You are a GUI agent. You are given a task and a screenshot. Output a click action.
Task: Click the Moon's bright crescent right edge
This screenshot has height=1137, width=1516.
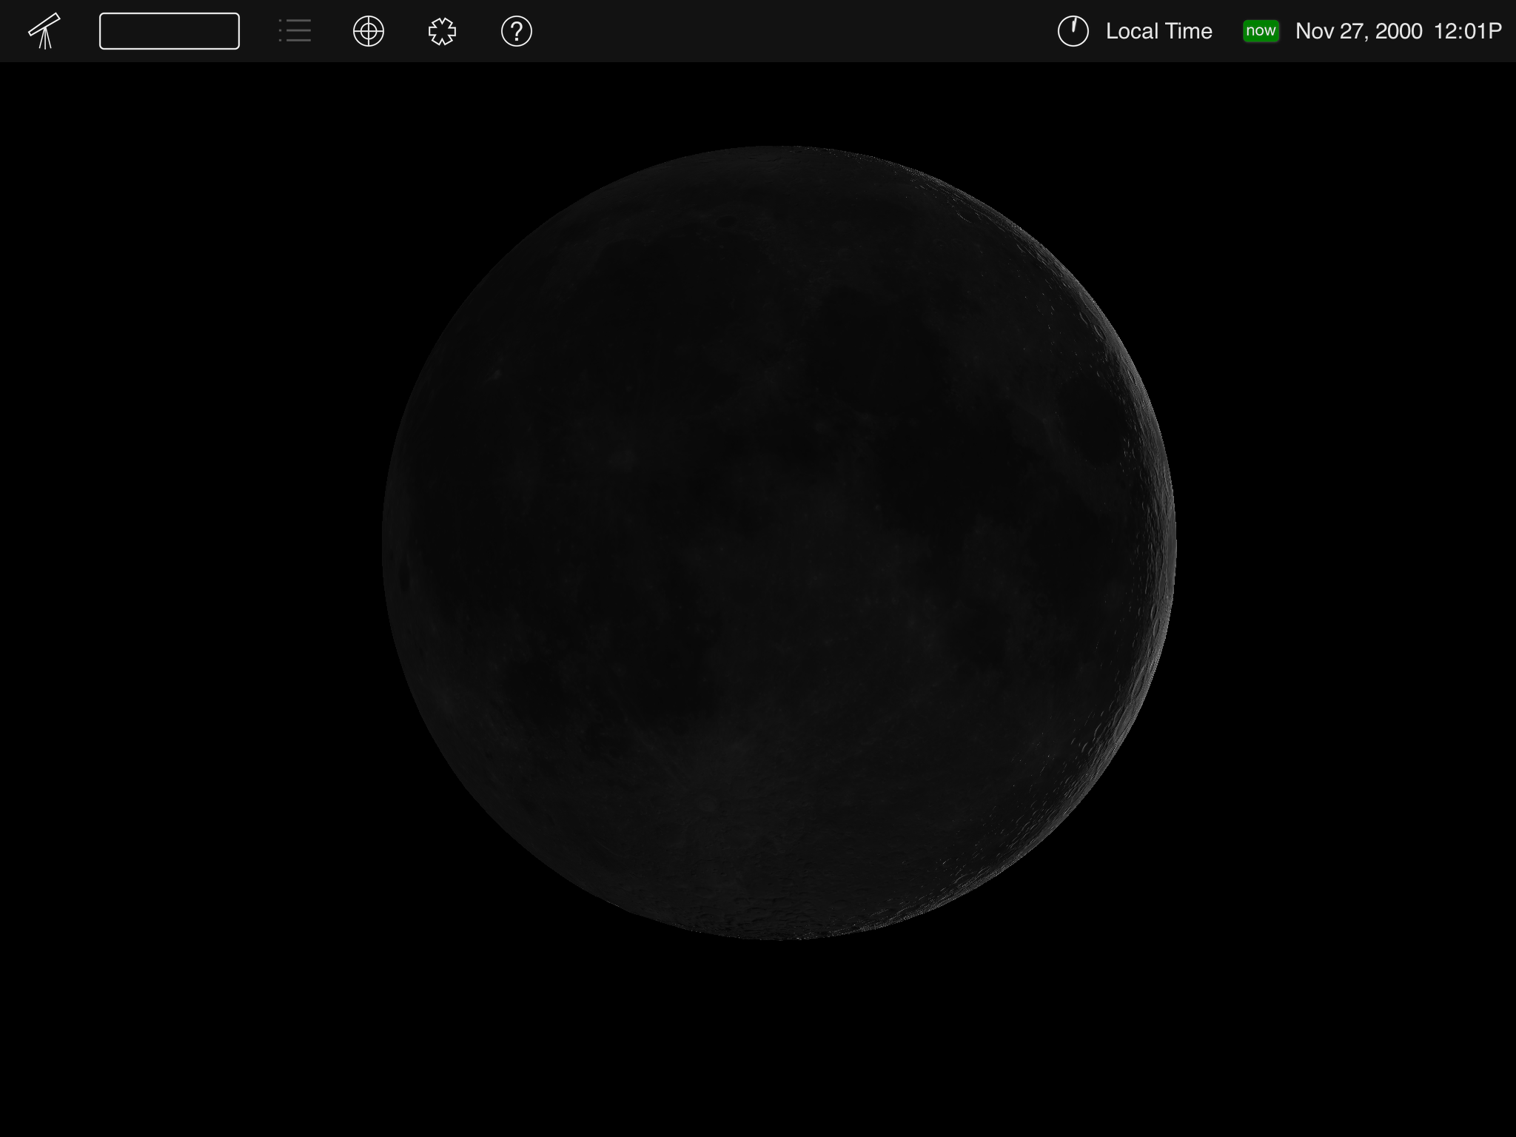click(x=1166, y=543)
